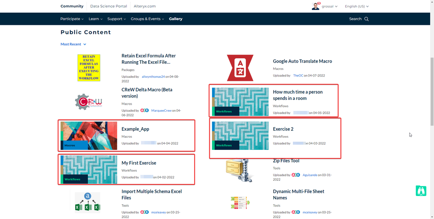The width and height of the screenshot is (434, 219).
Task: Open the How much time thumbnail
Action: 240,102
